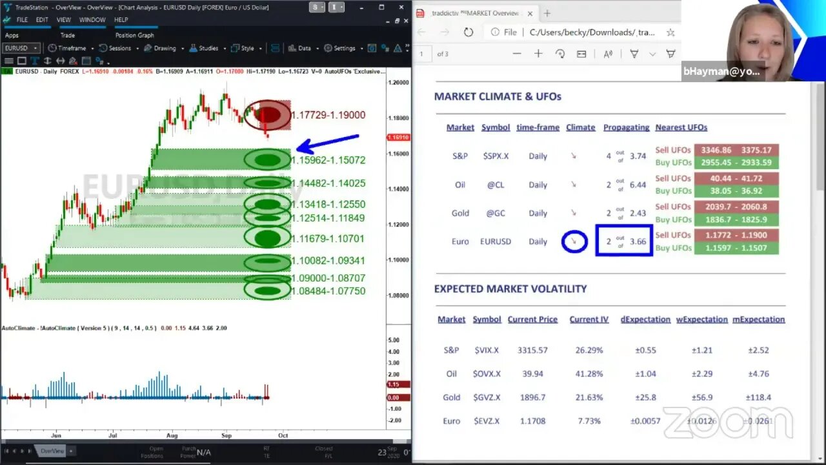Click the site info icon next to File
This screenshot has width=826, height=465.
click(x=494, y=32)
